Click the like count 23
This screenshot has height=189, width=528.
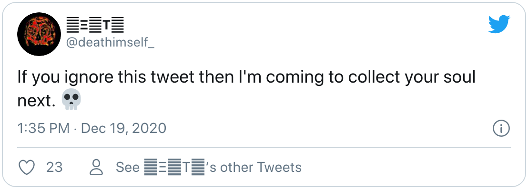pos(54,167)
